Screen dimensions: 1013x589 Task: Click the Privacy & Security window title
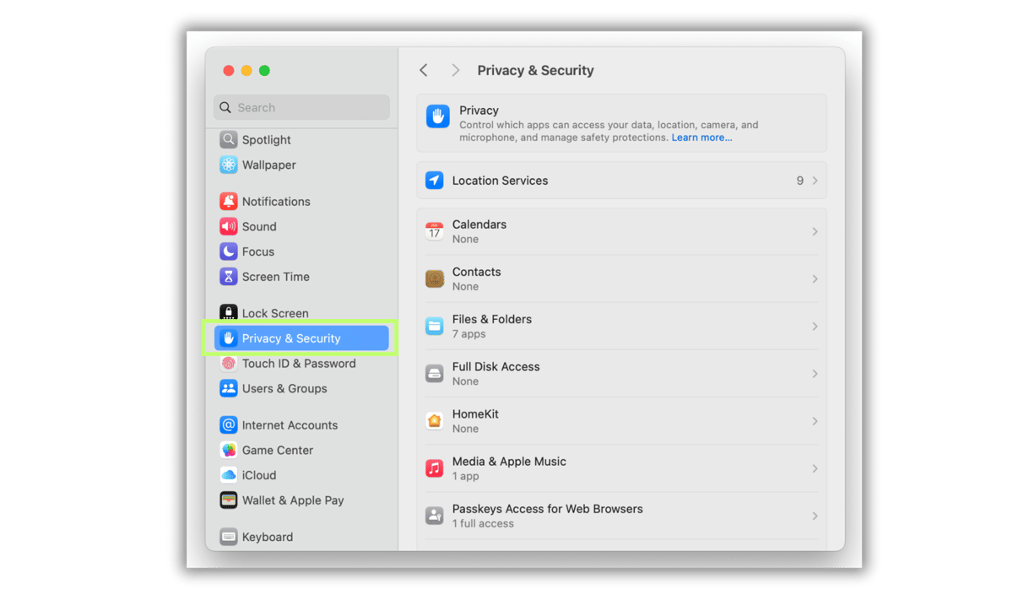(x=535, y=70)
